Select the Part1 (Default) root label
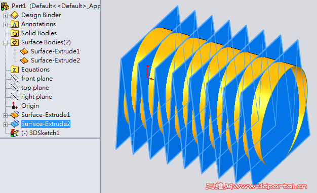This screenshot has width=317, height=193. (x=56, y=6)
